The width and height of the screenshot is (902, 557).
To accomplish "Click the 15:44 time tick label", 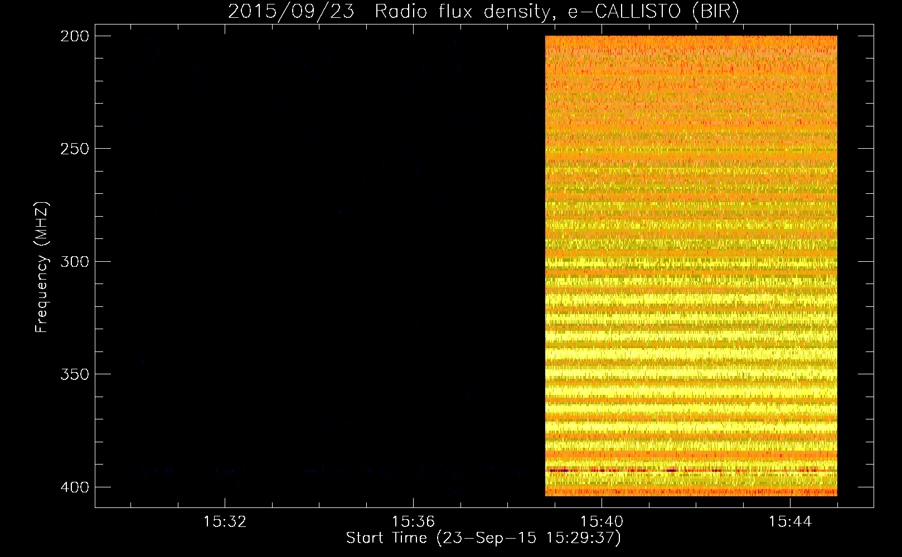I will tap(790, 522).
